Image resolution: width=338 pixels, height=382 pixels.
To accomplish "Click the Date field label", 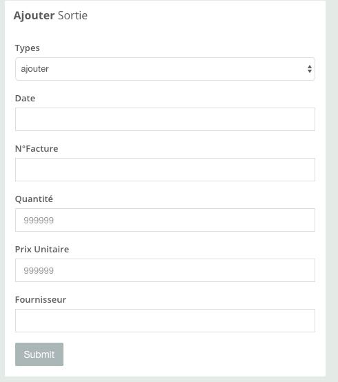I will [25, 99].
